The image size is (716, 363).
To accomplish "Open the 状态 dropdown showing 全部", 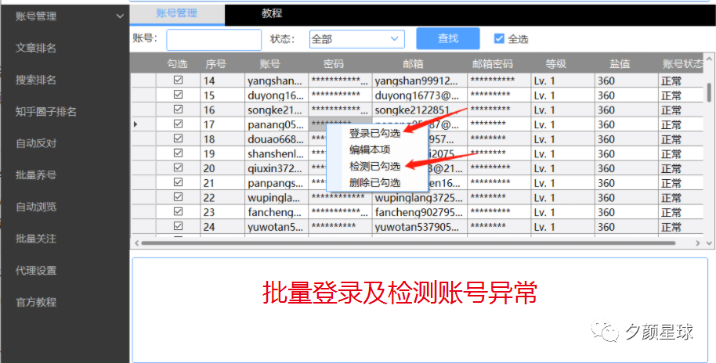I will (357, 39).
